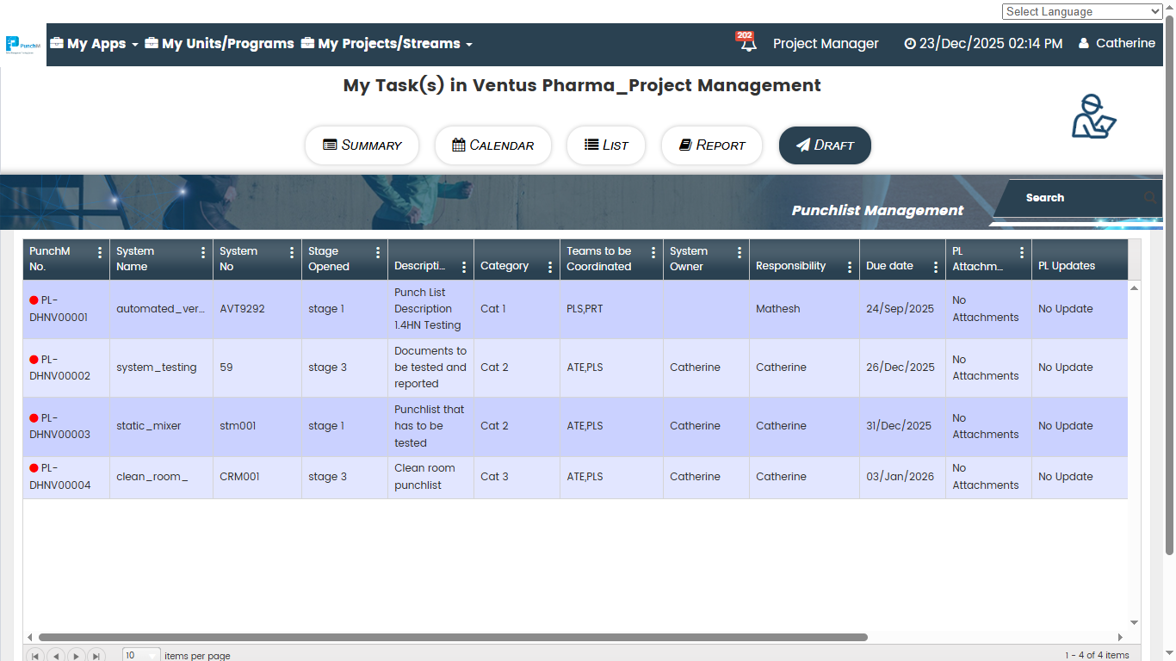Click the Punchlist search input field

point(1080,198)
